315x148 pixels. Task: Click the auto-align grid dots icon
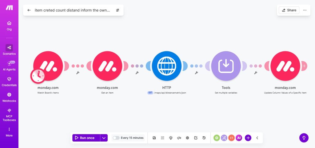[162, 138]
